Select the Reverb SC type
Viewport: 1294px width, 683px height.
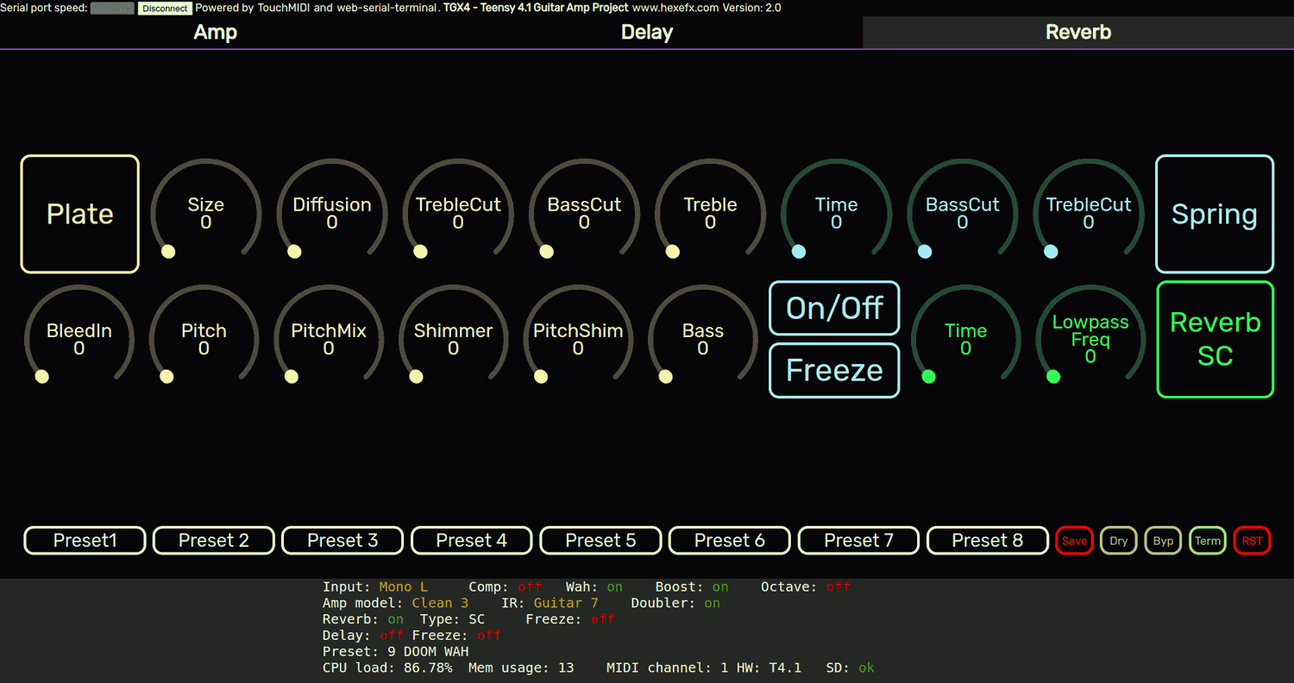point(1215,339)
